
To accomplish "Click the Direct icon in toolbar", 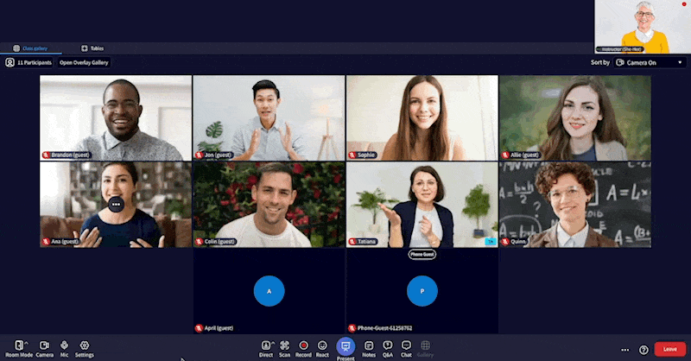I will click(265, 345).
